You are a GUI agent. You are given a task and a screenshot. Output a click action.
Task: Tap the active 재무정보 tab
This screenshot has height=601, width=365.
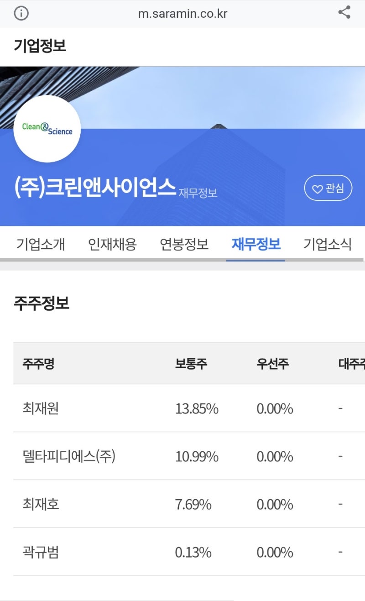point(256,245)
